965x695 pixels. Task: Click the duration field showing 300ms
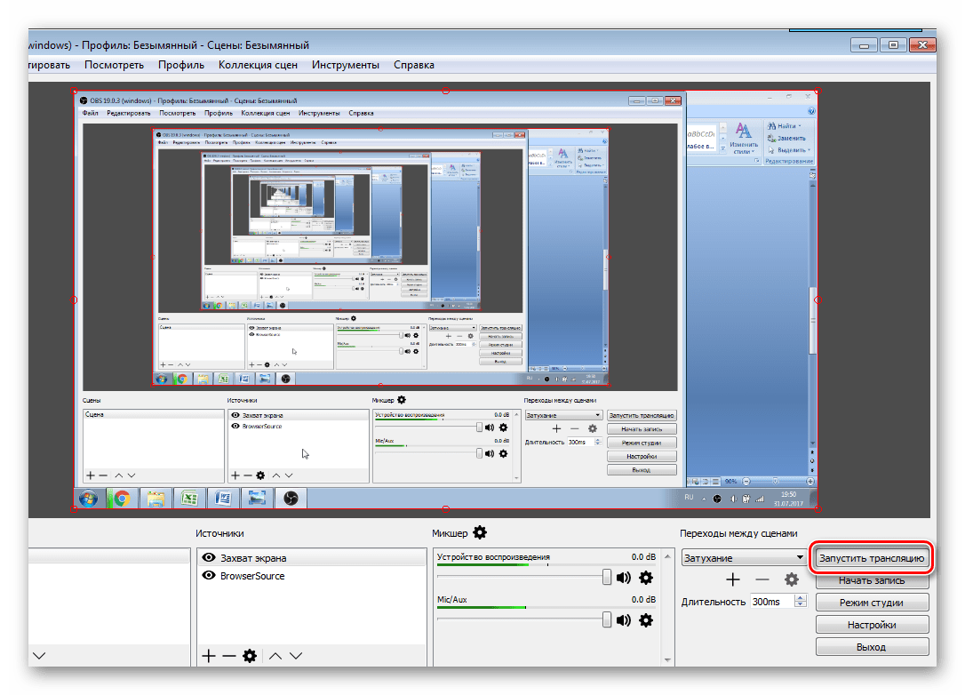770,602
